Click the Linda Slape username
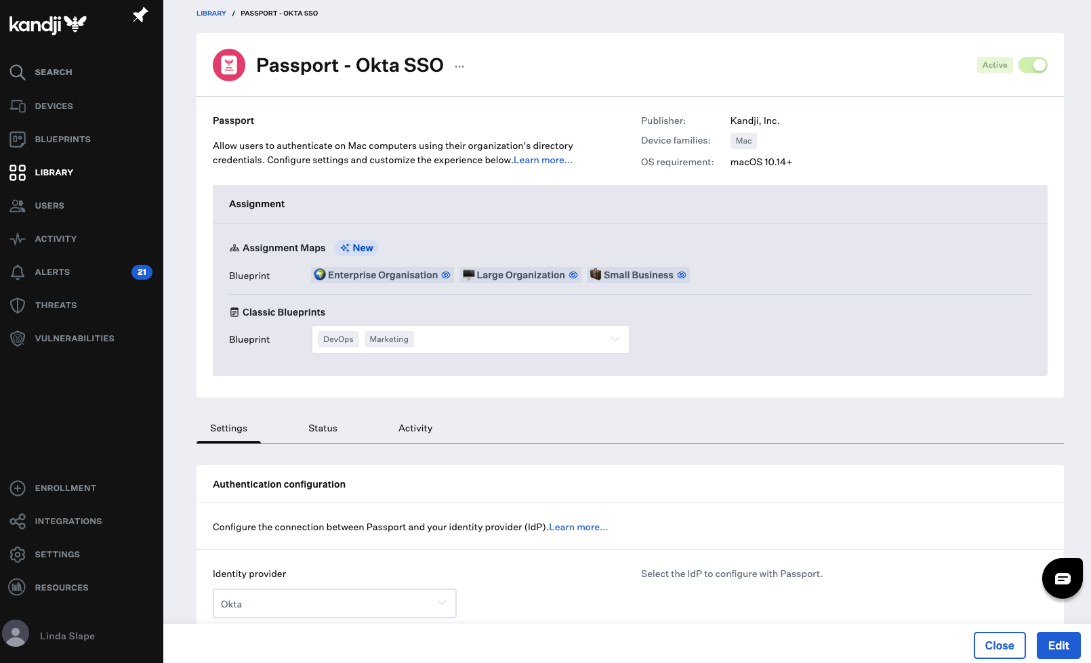 [x=67, y=637]
